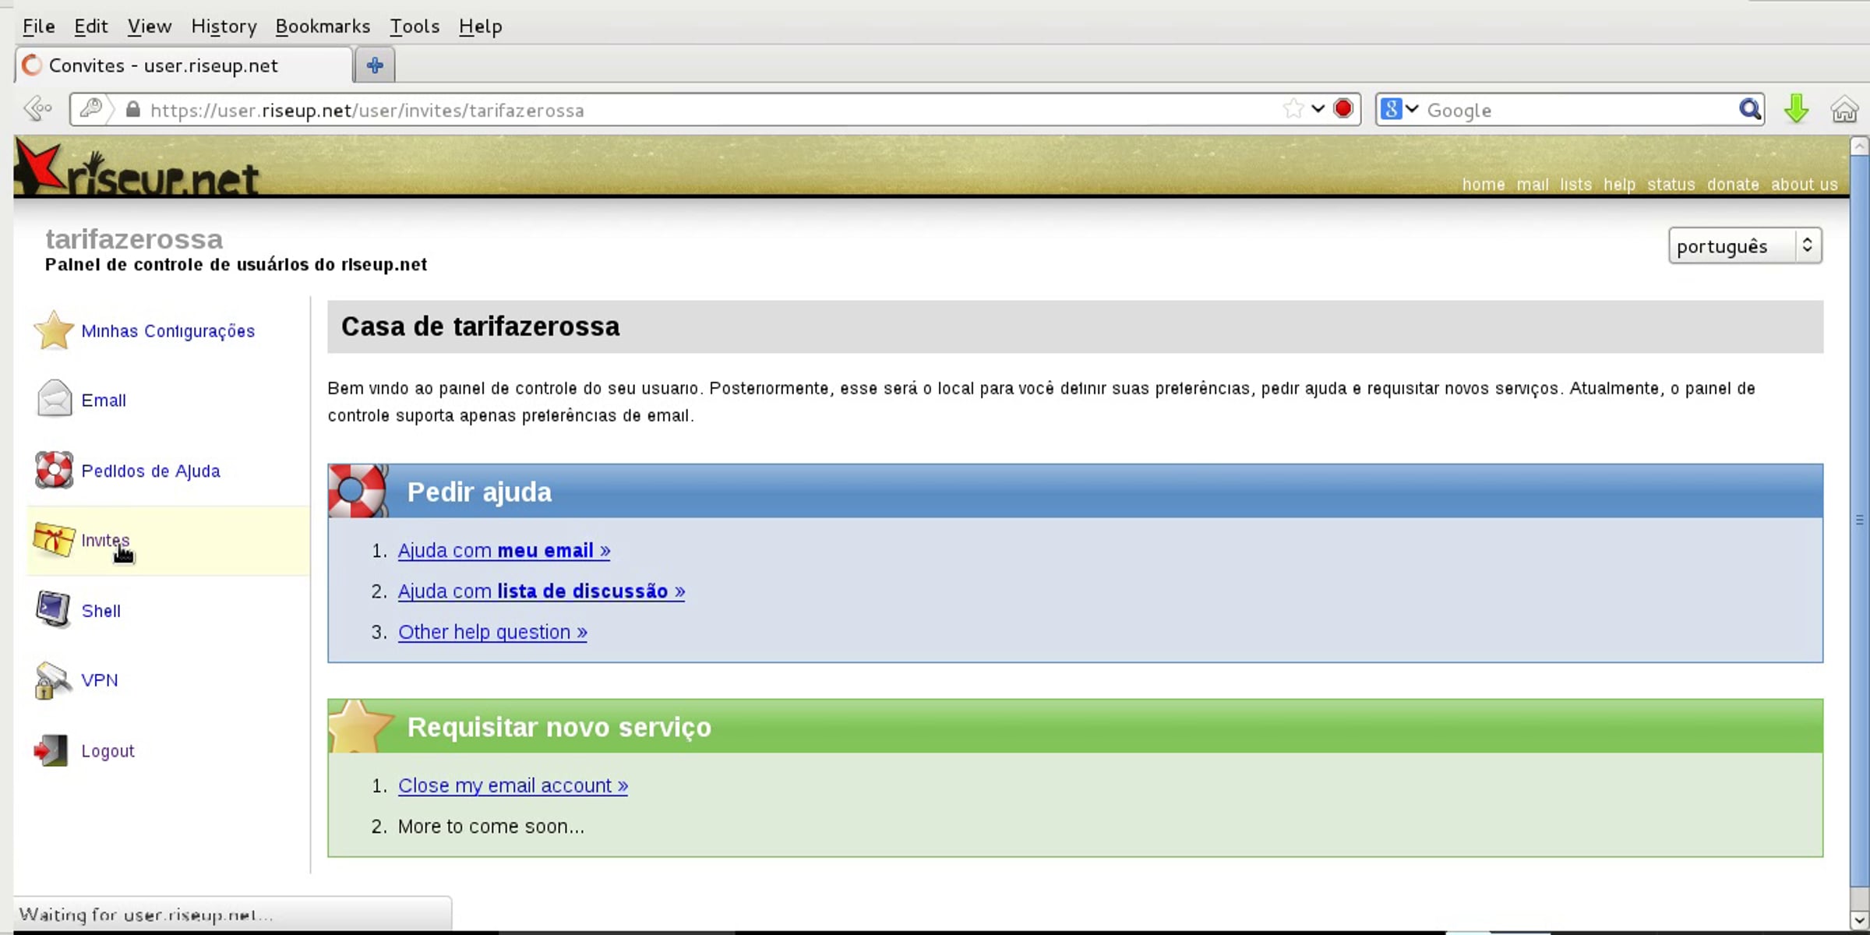The height and width of the screenshot is (935, 1870).
Task: Select the Convites - user.riseup.net tab
Action: point(184,65)
